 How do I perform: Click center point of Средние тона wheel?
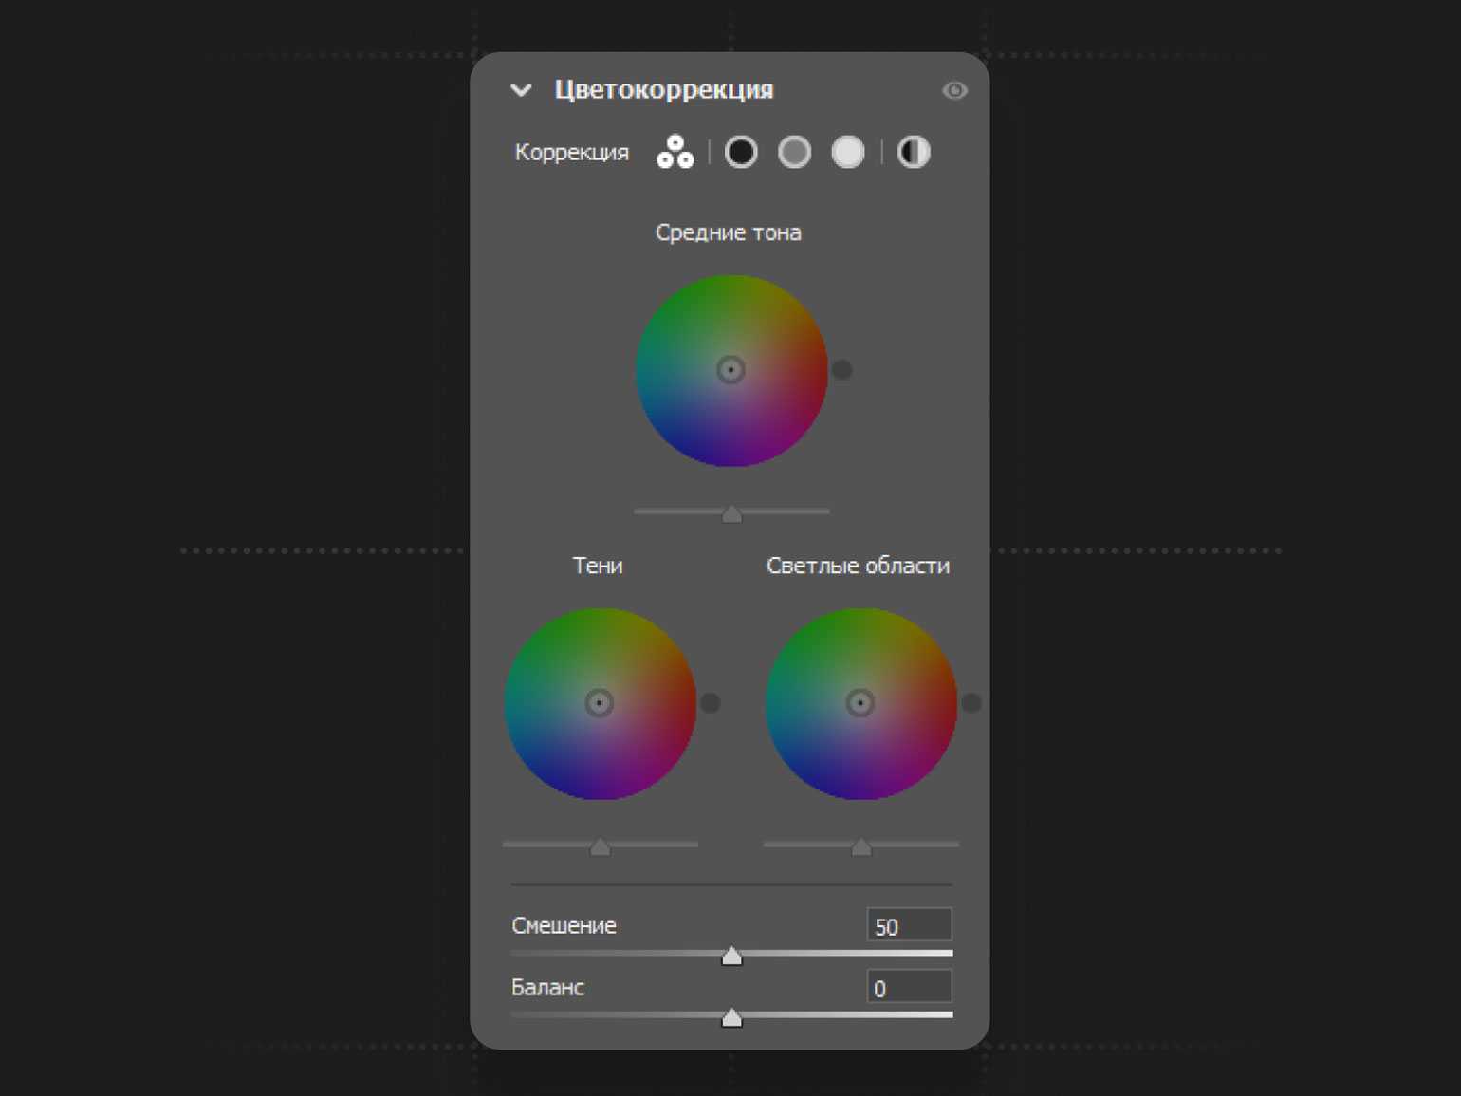[730, 370]
